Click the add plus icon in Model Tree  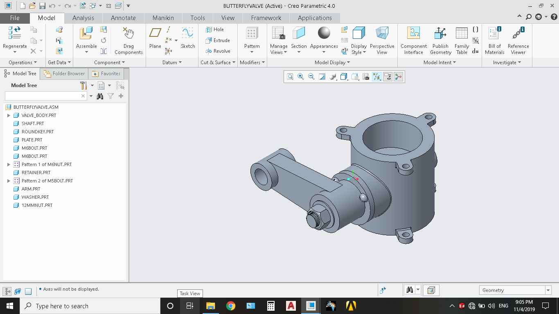[121, 96]
